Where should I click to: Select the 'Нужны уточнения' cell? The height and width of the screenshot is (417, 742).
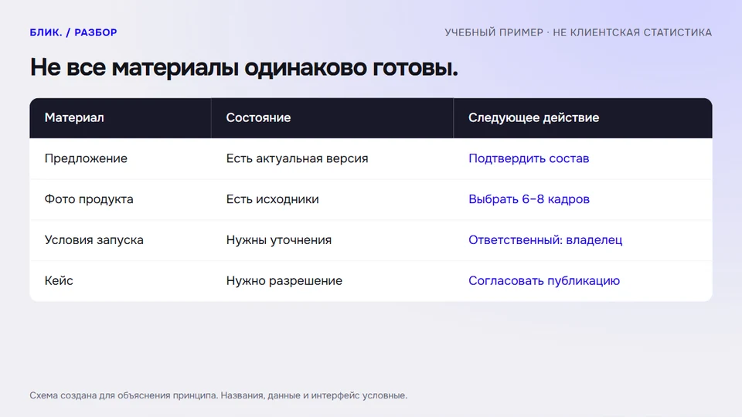tap(332, 240)
